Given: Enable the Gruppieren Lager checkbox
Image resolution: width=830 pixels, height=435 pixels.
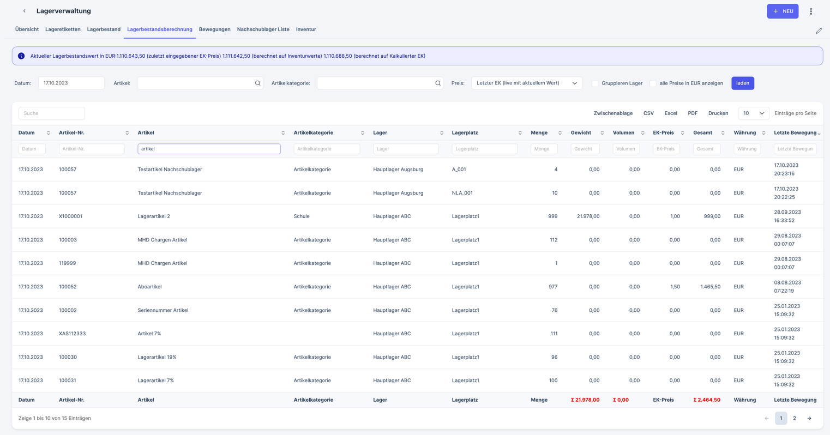Looking at the screenshot, I should tap(595, 83).
